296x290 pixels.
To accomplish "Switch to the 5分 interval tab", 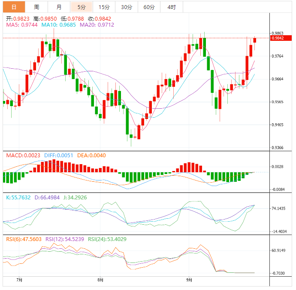I will click(81, 7).
